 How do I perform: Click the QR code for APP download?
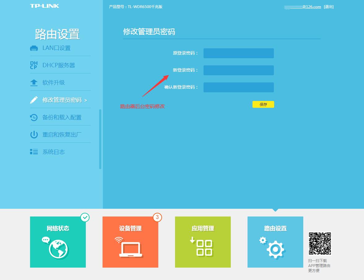[x=320, y=243]
